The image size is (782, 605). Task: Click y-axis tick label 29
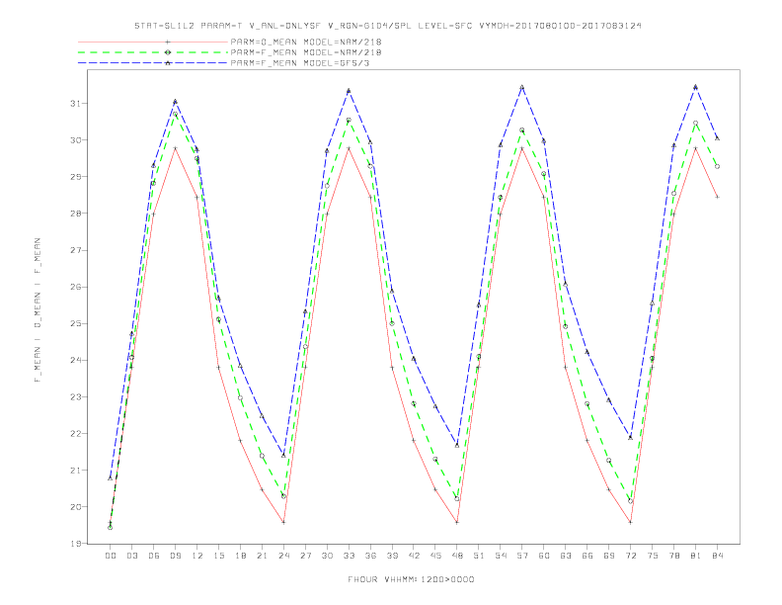(75, 177)
